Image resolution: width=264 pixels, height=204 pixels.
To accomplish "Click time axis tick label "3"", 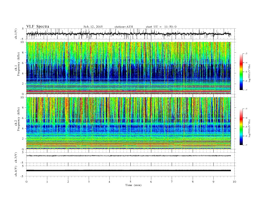I will [x=89, y=182].
